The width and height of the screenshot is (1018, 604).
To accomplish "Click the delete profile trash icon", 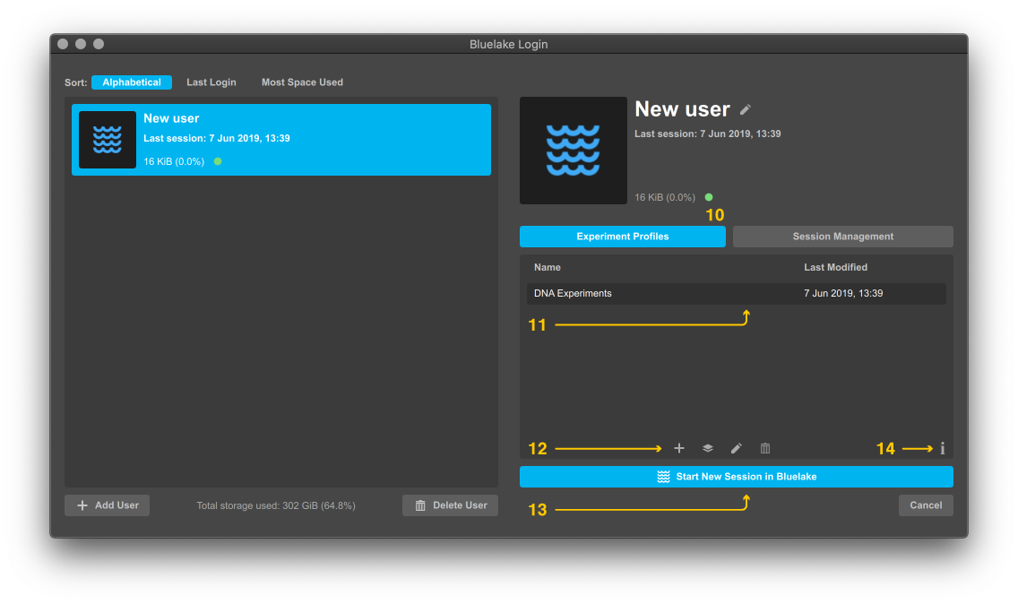I will click(765, 448).
